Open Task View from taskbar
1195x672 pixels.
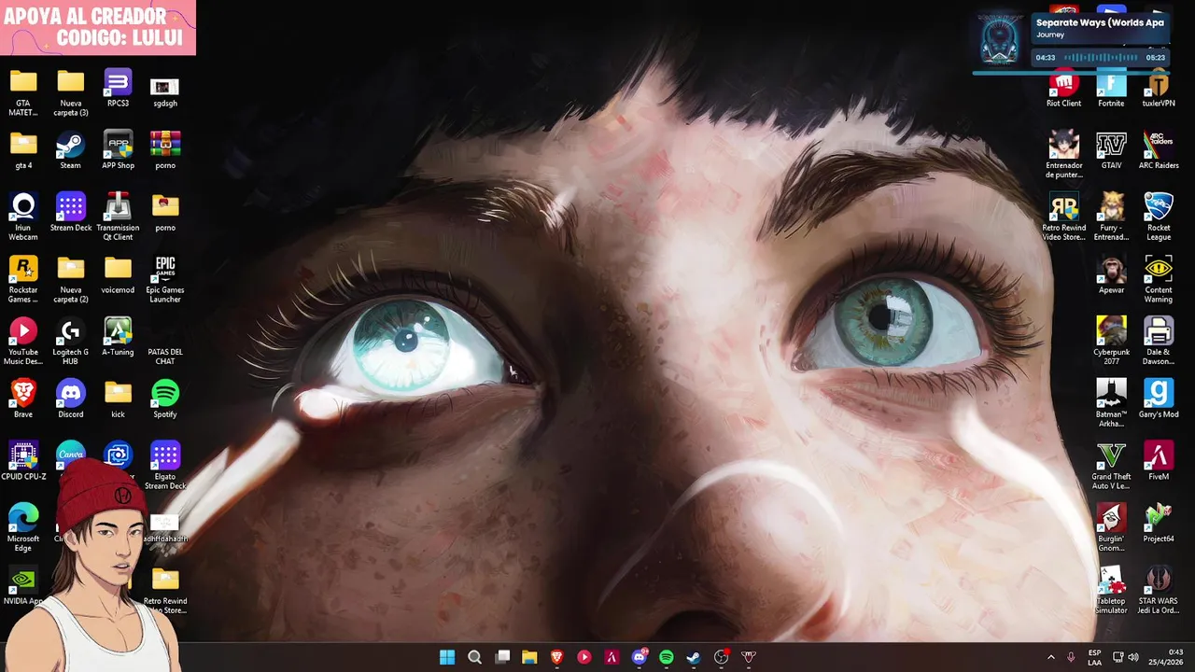502,657
